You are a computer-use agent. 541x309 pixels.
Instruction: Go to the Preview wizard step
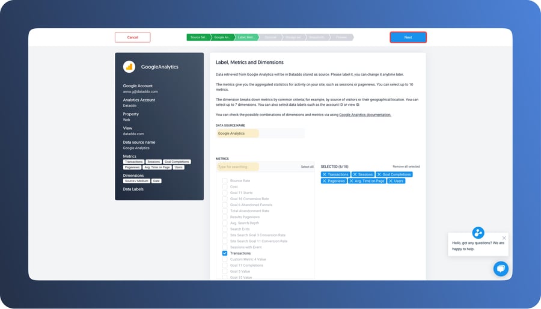tap(341, 37)
